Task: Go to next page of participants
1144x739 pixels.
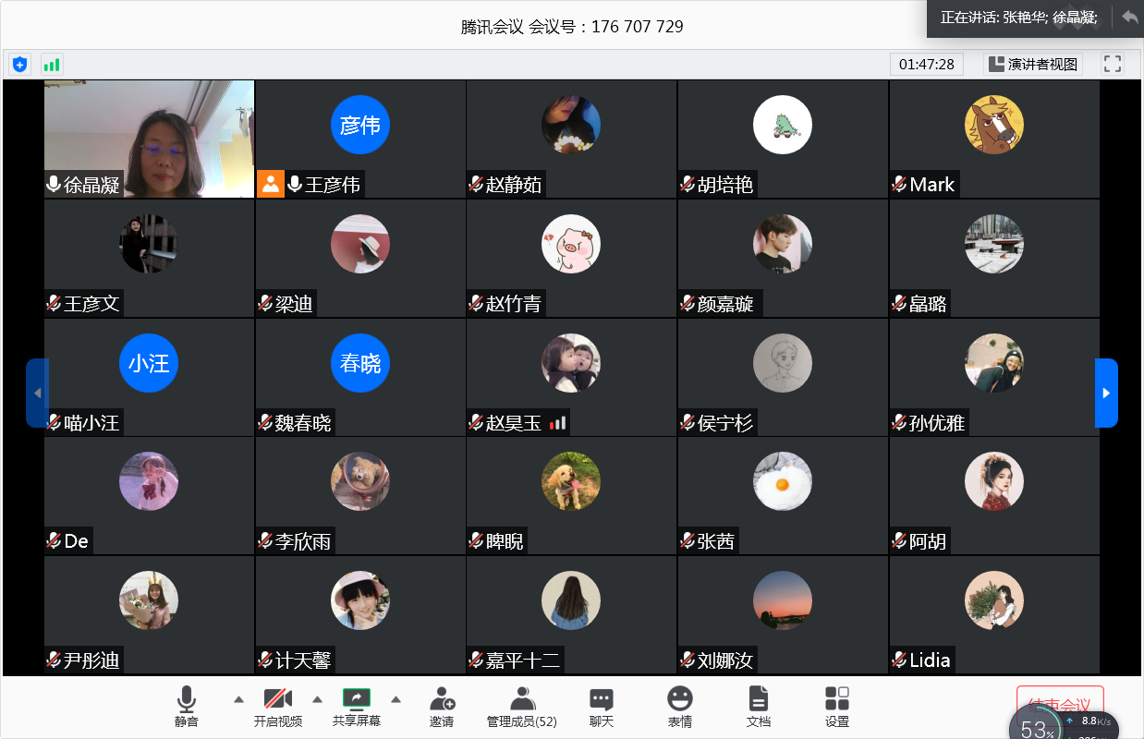Action: tap(1106, 393)
